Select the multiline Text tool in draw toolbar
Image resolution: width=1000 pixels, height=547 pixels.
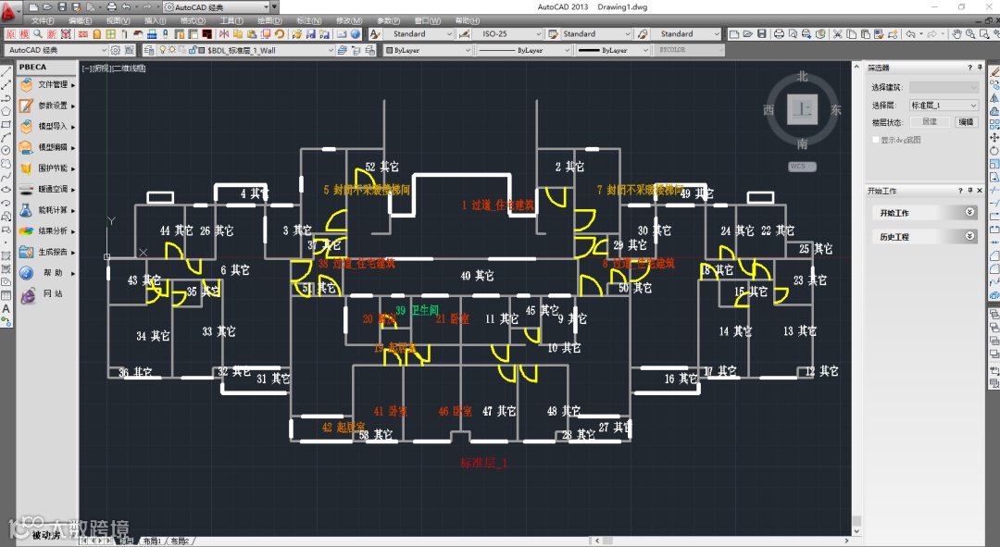[x=6, y=308]
